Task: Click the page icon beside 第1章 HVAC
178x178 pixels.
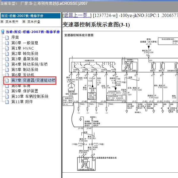Action: [x=7, y=48]
